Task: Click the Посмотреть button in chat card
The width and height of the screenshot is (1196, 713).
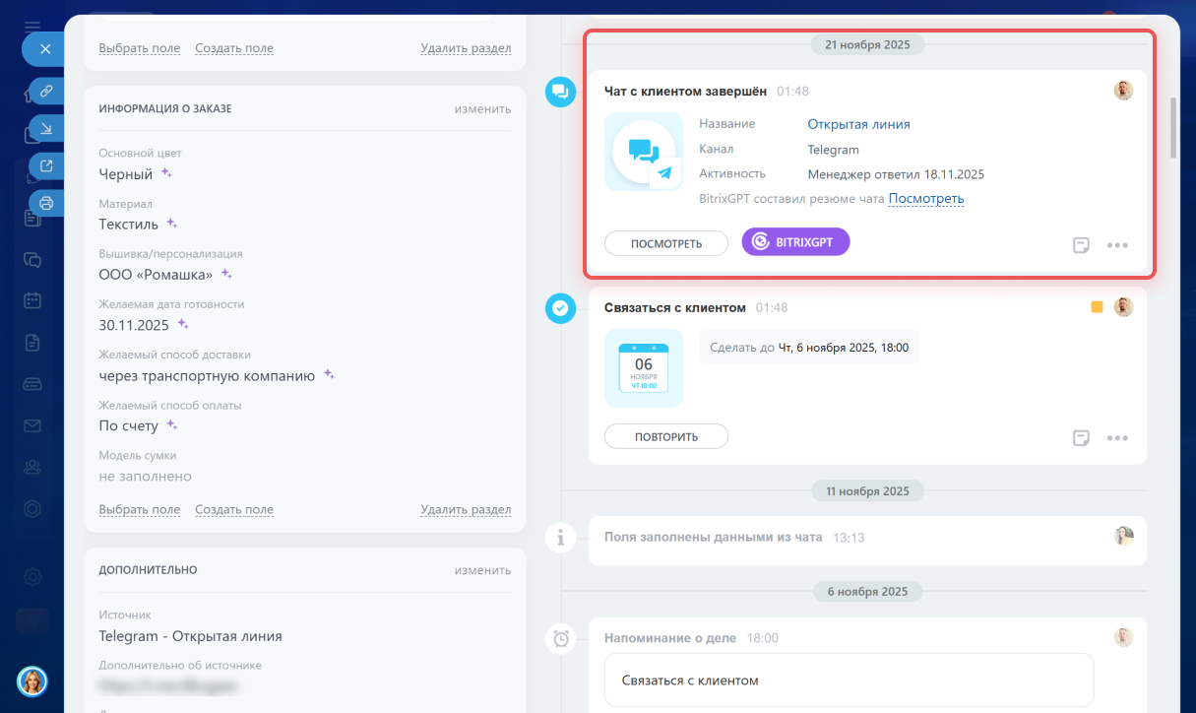Action: 666,243
